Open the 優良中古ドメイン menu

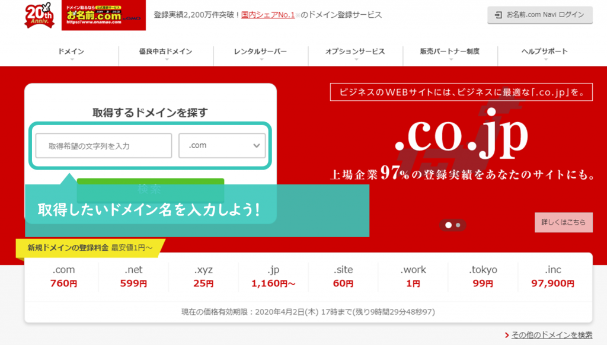tap(166, 52)
